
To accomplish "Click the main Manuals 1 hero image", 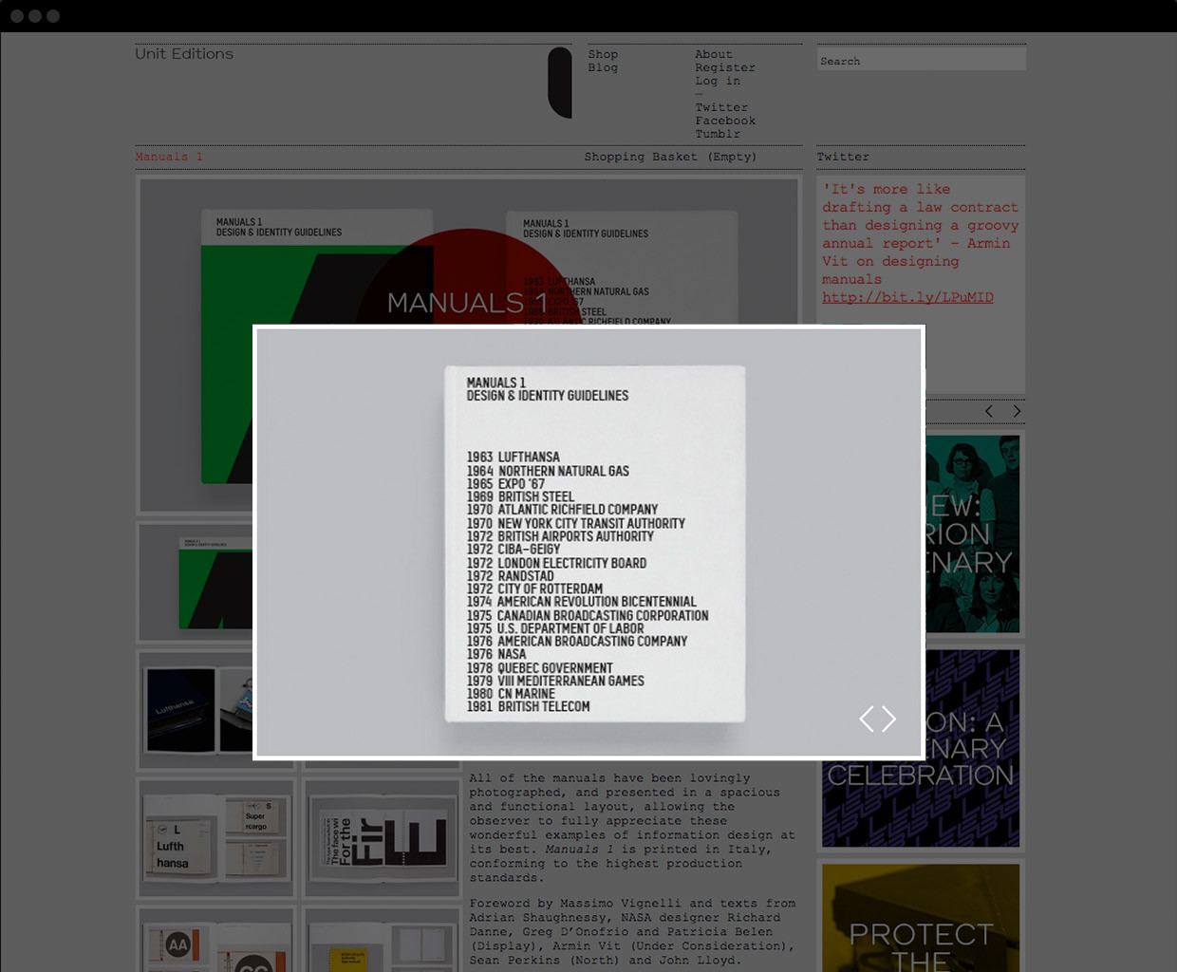I will click(468, 252).
